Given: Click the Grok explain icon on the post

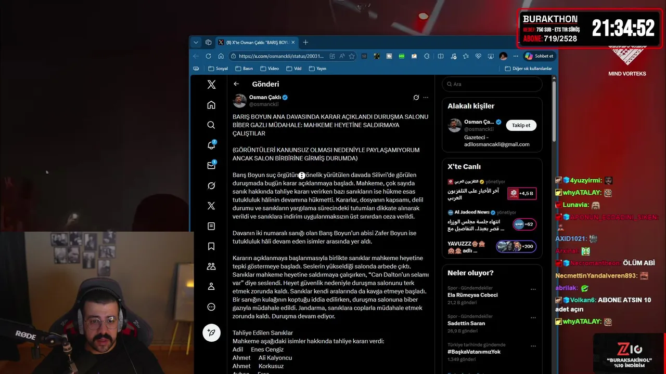Looking at the screenshot, I should click(x=416, y=97).
